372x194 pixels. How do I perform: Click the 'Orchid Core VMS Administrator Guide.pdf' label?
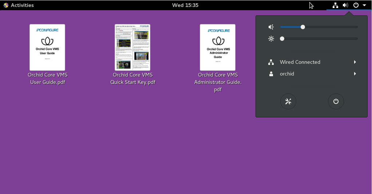[218, 82]
